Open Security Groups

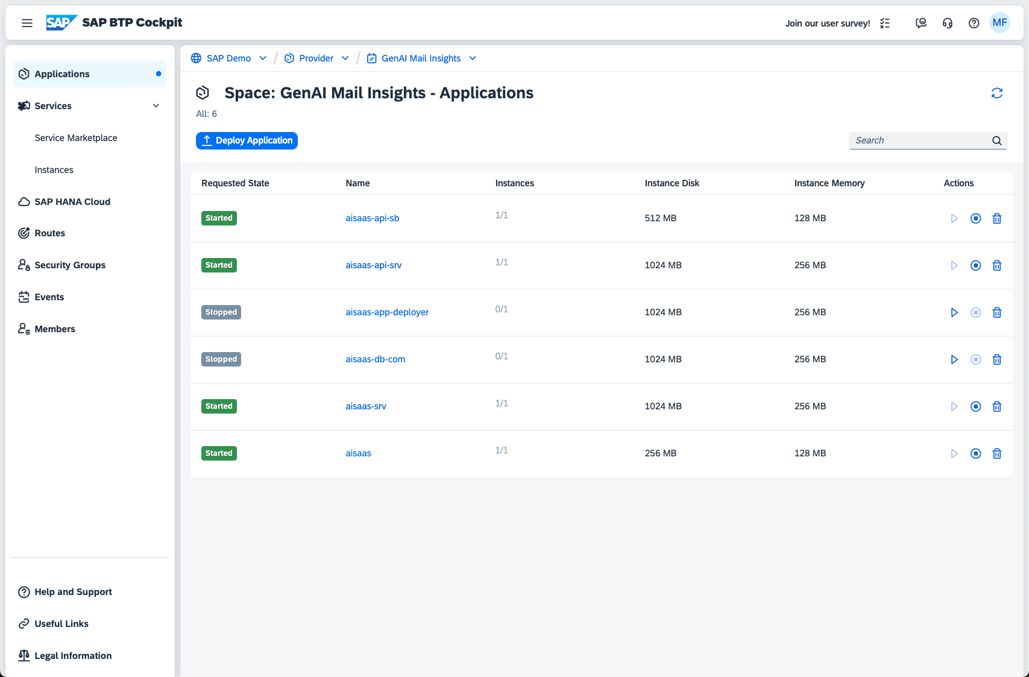pyautogui.click(x=70, y=265)
